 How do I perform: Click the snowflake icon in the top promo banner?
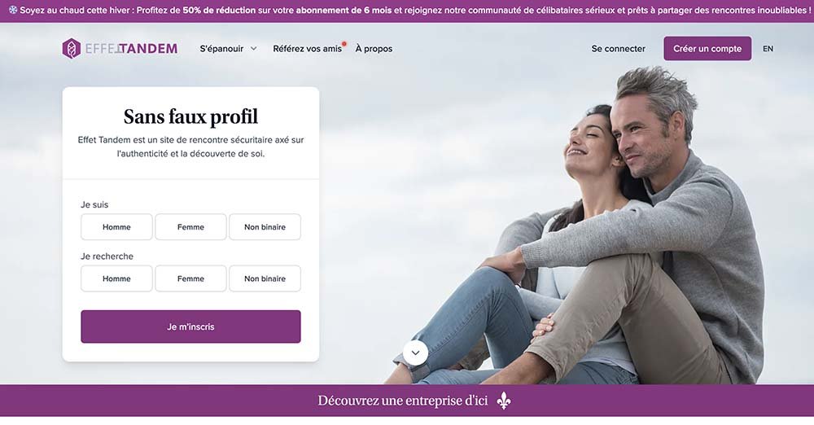coord(13,10)
